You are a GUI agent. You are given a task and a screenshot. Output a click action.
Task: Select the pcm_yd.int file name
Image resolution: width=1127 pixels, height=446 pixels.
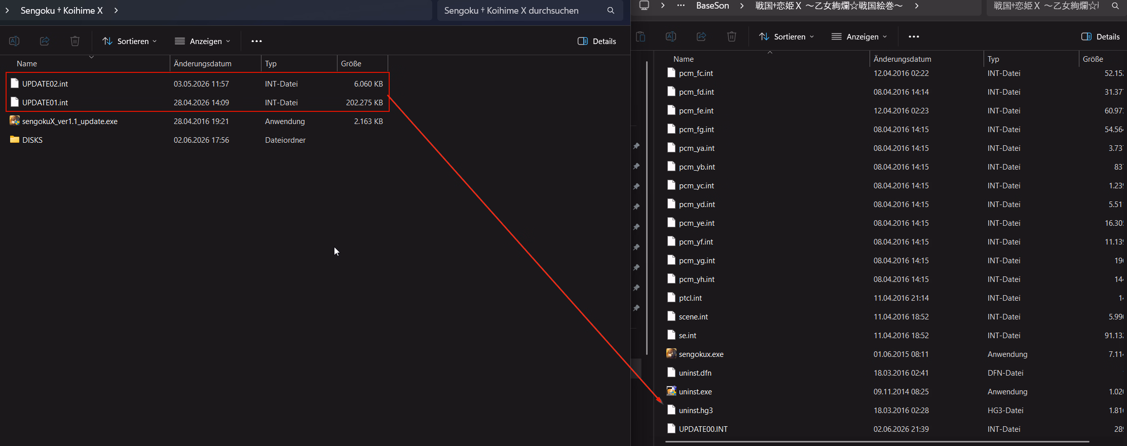(x=697, y=204)
